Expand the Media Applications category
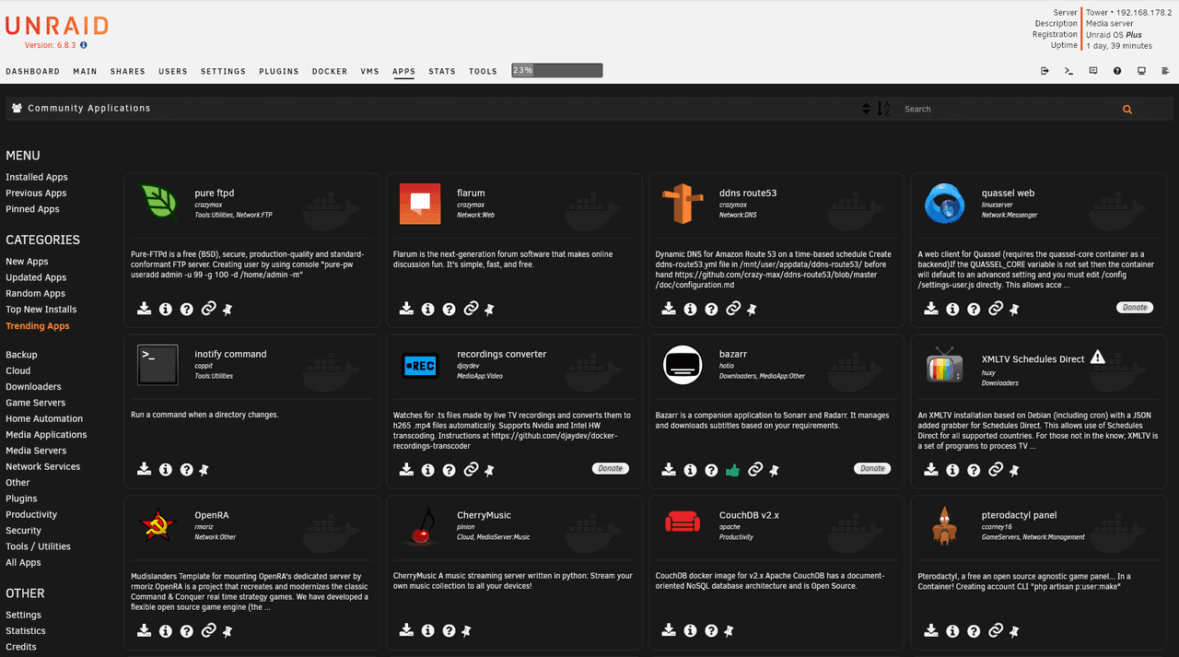1179x657 pixels. coord(46,435)
